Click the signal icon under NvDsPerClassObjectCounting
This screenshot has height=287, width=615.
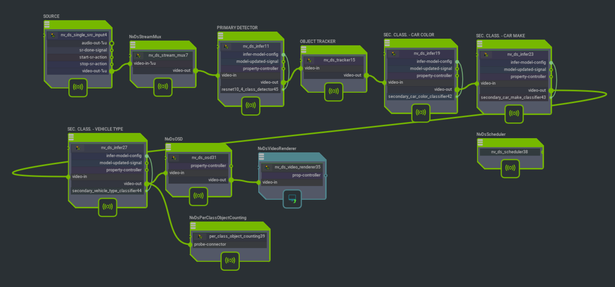(230, 261)
